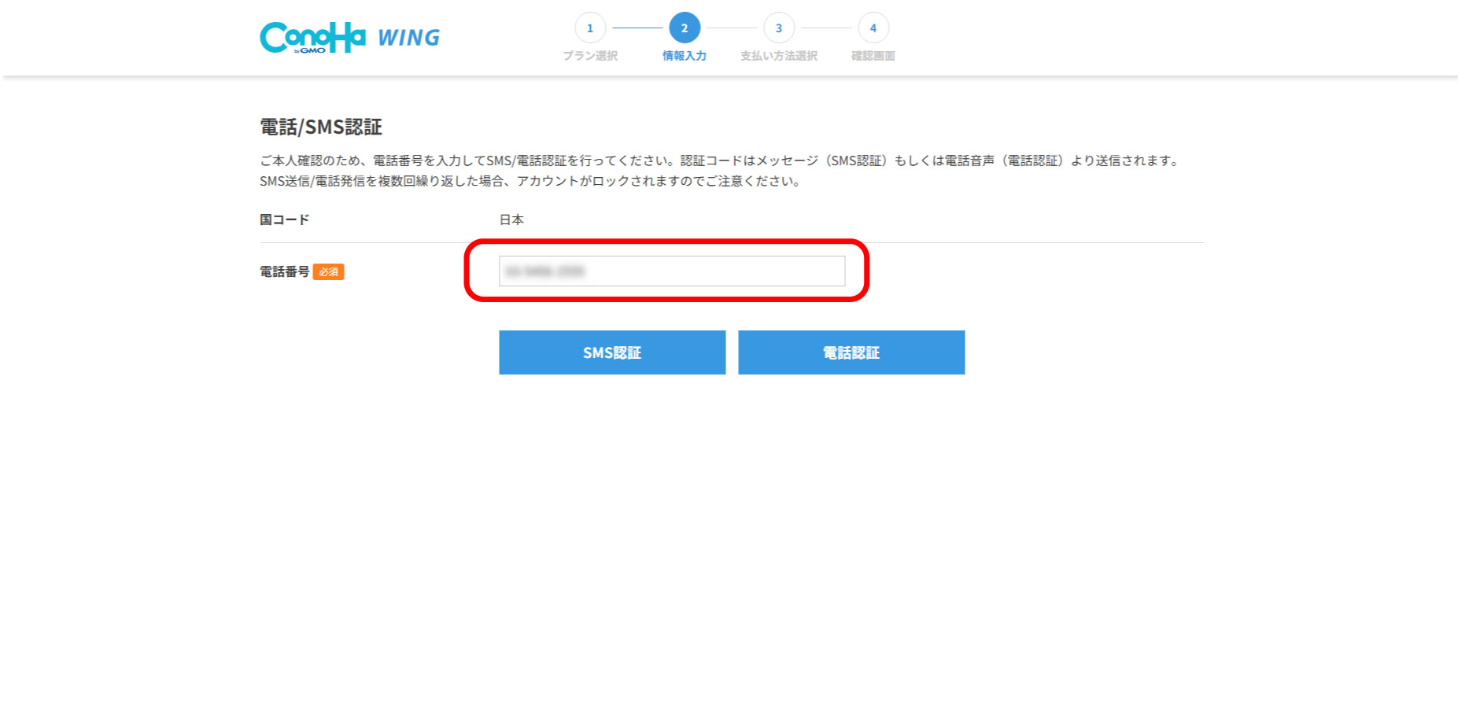1458x701 pixels.
Task: Go to the プラン選択 step label
Action: click(590, 56)
